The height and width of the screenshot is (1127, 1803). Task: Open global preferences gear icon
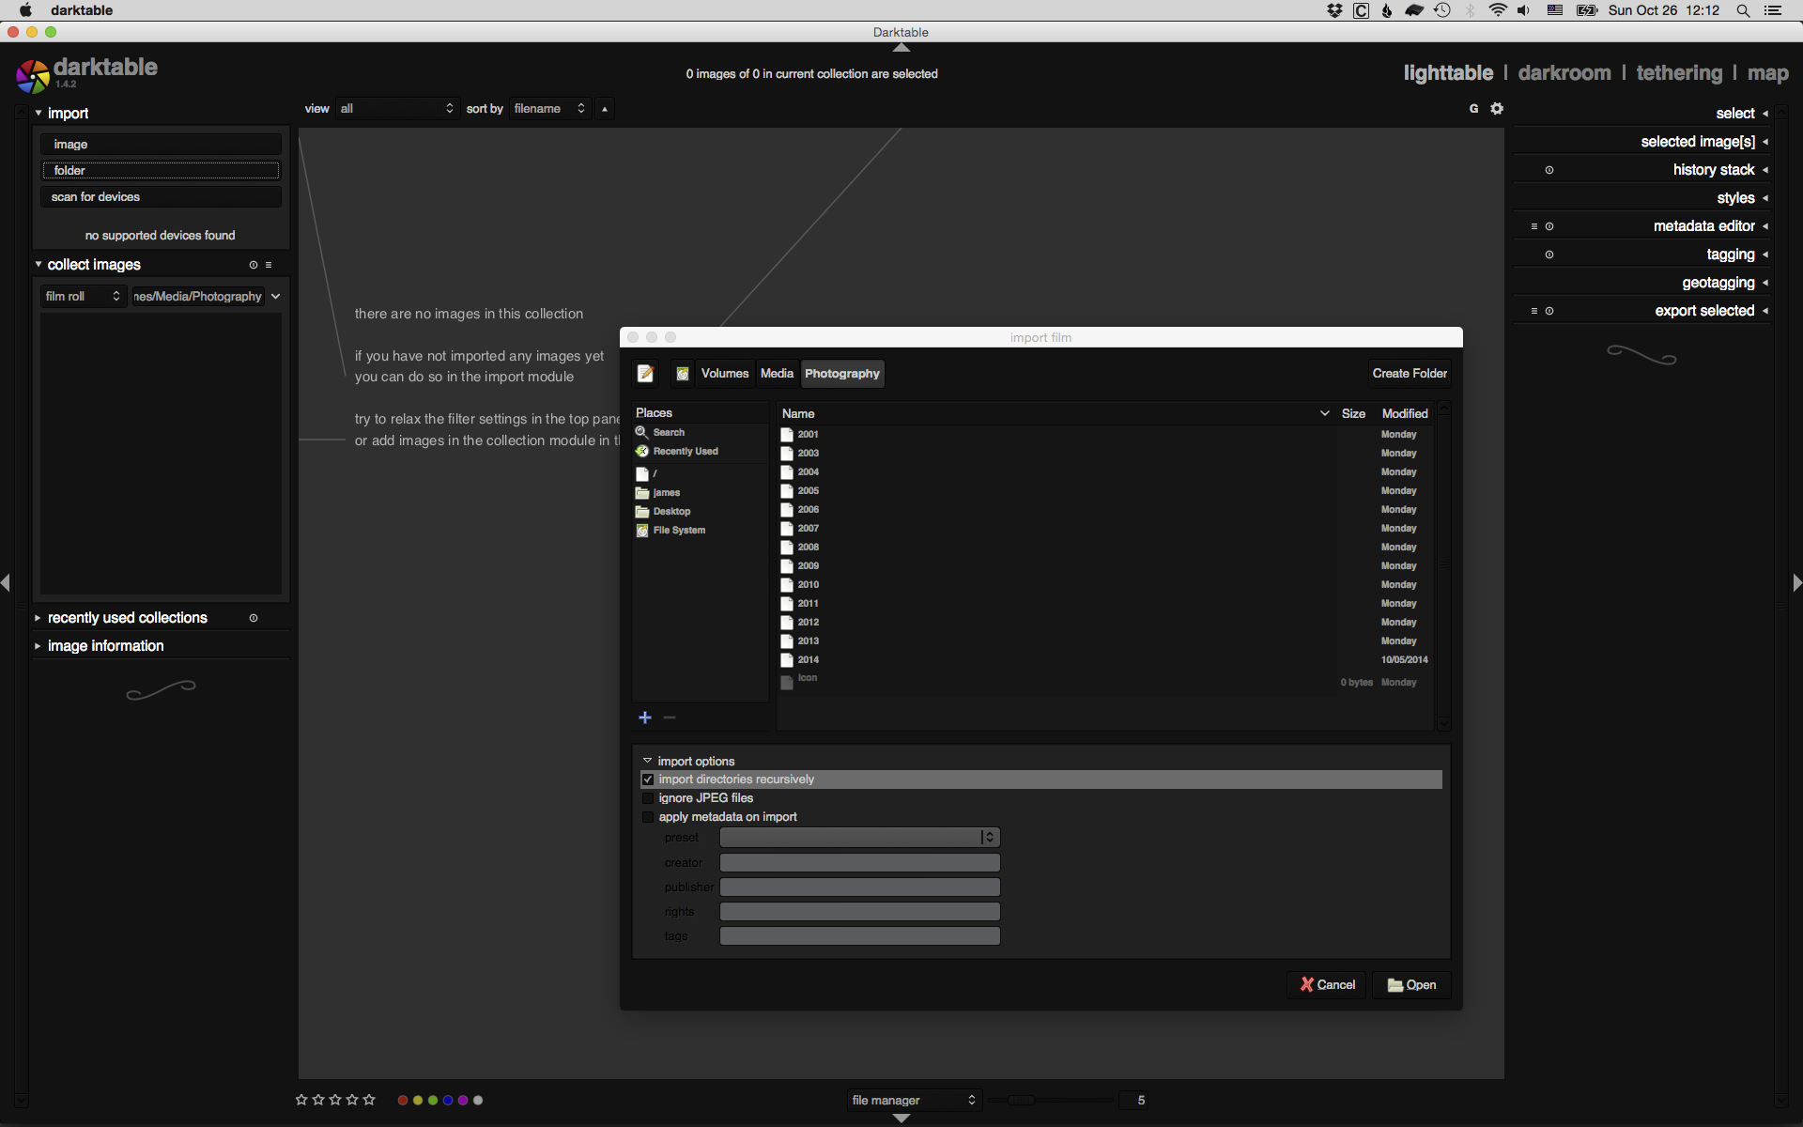click(x=1497, y=109)
